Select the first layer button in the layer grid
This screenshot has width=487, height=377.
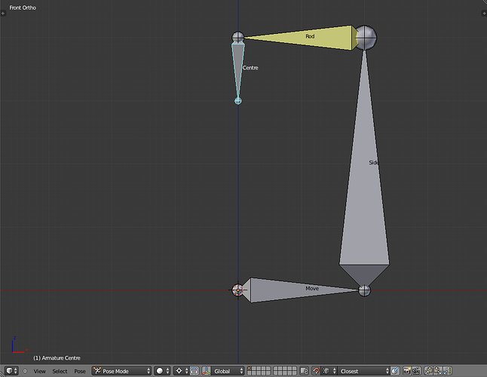coord(250,369)
